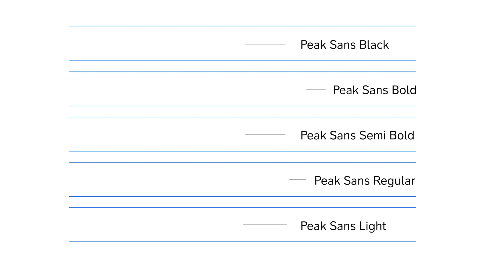Click the blue line directly above Peak Sans Black
This screenshot has height=273, width=486.
[x=242, y=26]
